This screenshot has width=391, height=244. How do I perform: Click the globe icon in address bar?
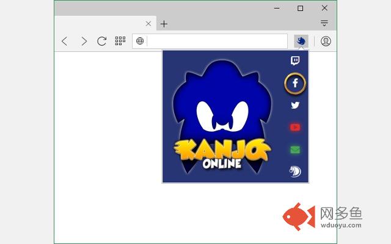click(x=140, y=41)
